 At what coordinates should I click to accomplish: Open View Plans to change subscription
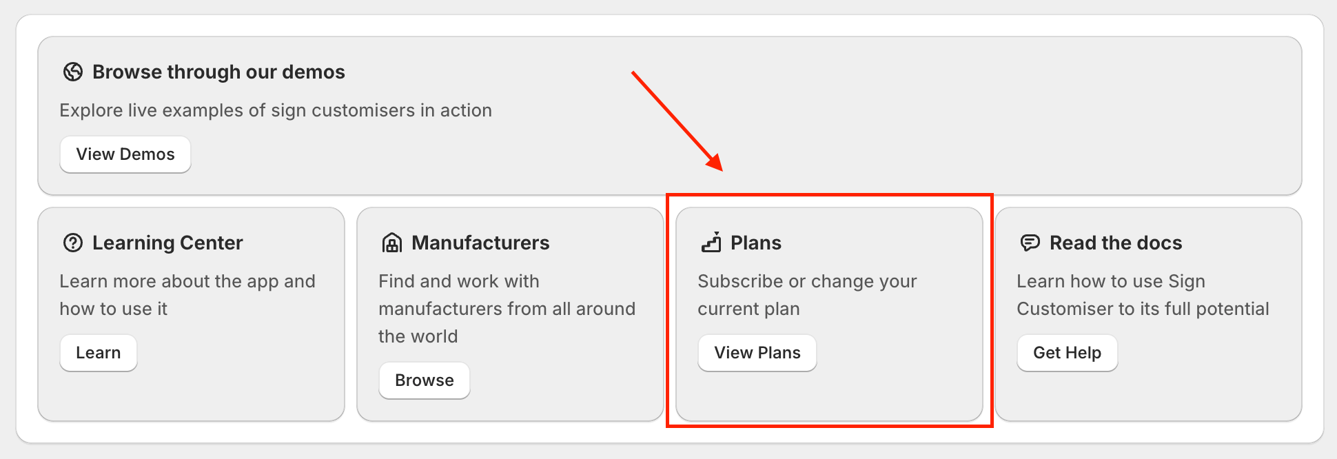click(x=757, y=353)
